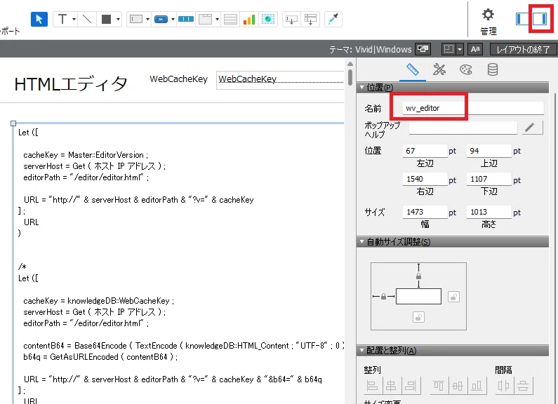Select the Format Painter tool
This screenshot has height=404, width=558.
[333, 19]
